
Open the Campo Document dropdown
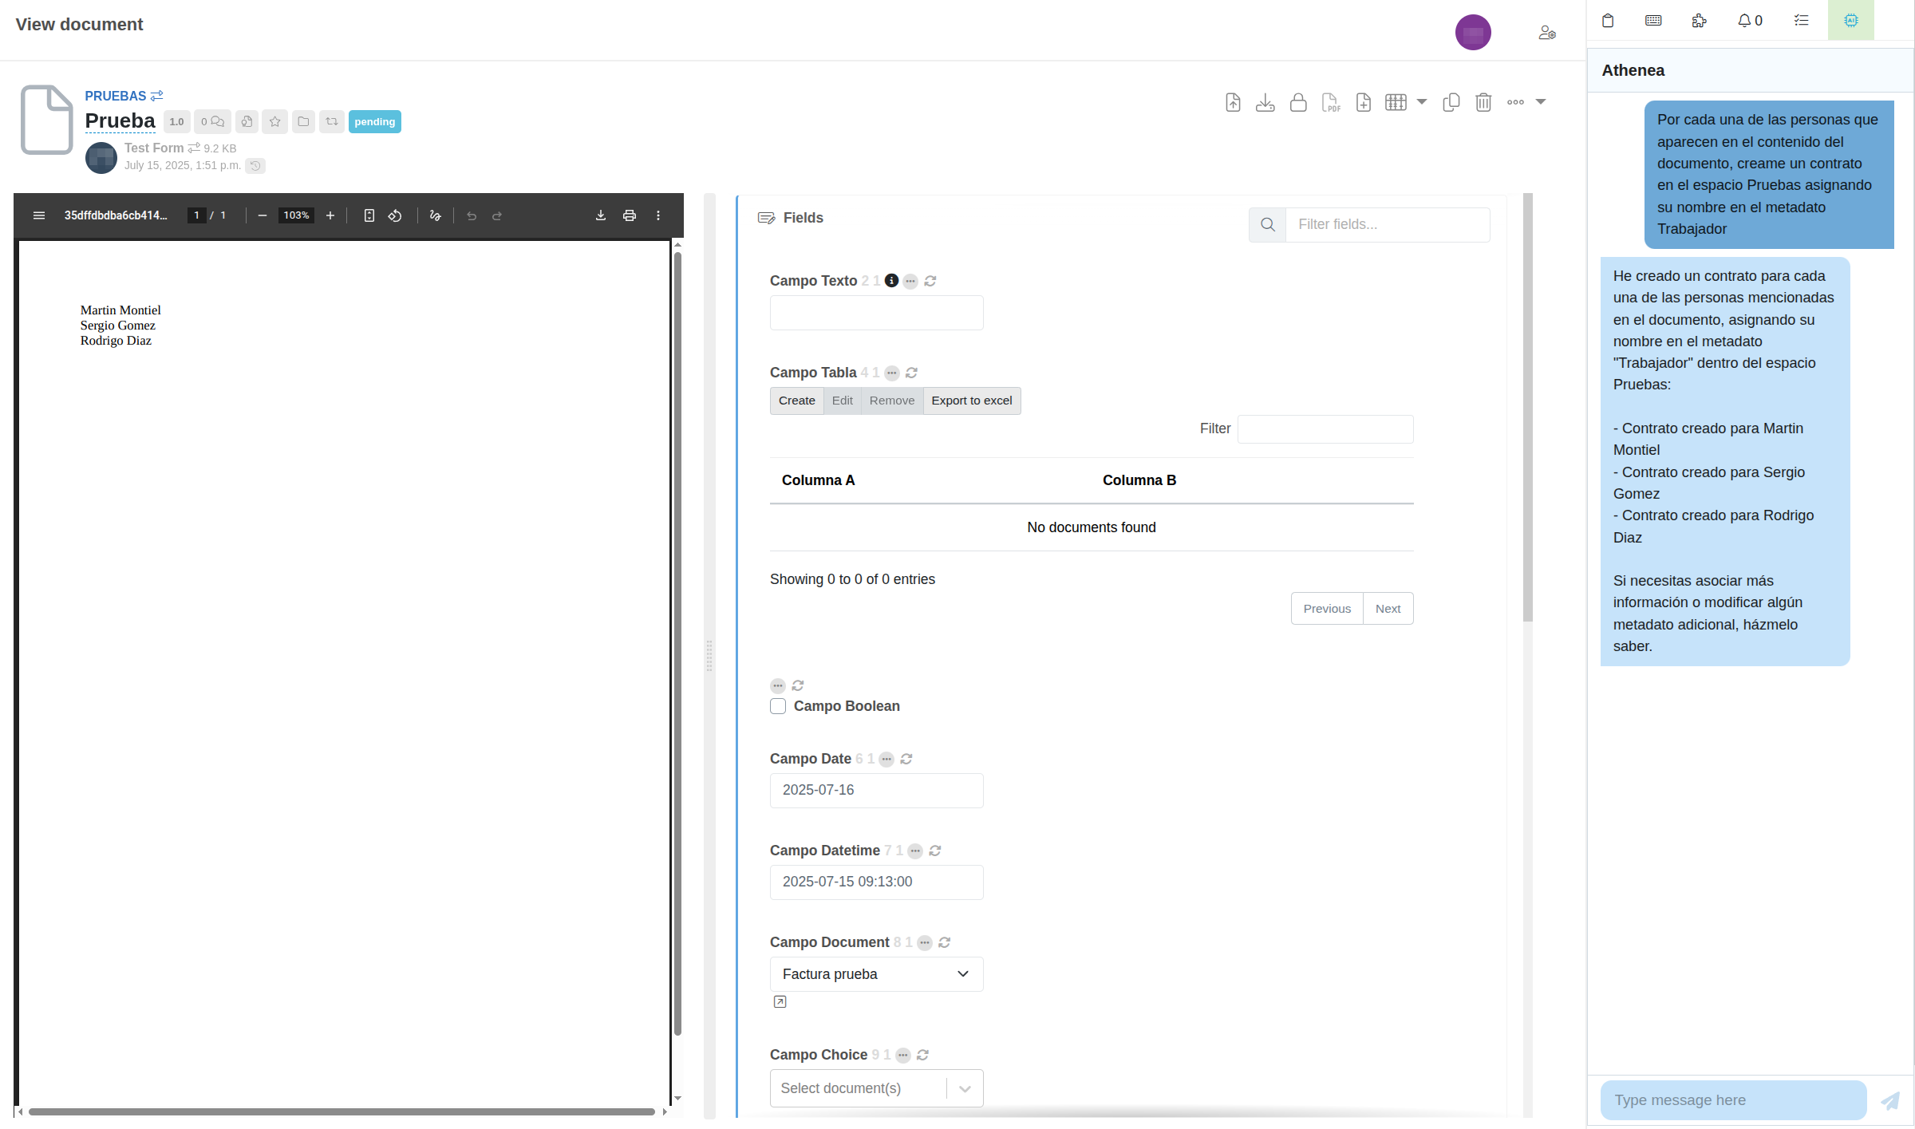click(x=876, y=974)
